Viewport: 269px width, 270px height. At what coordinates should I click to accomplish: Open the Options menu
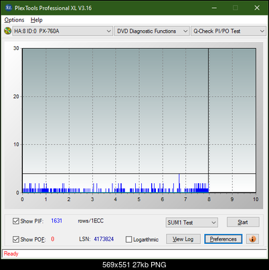point(14,20)
